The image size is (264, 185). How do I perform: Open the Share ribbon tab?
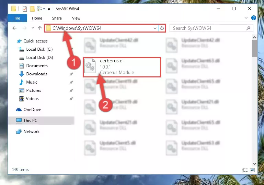point(57,18)
